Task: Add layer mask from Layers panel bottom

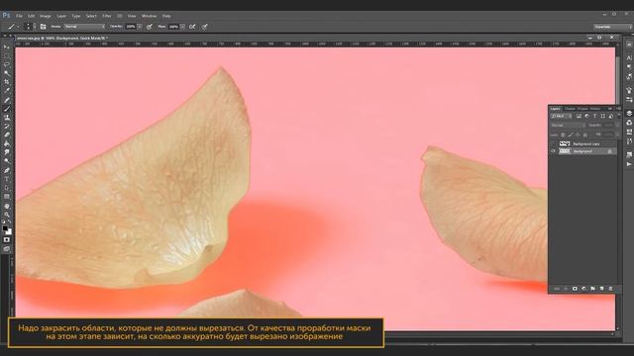Action: (575, 289)
